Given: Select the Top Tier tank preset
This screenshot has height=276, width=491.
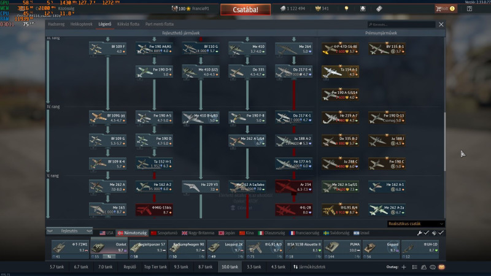Looking at the screenshot, I should (x=155, y=267).
